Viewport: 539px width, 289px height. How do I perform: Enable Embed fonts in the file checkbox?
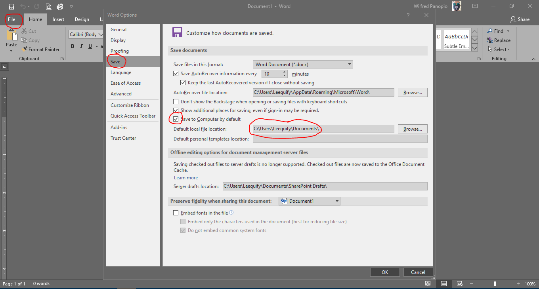tap(176, 213)
